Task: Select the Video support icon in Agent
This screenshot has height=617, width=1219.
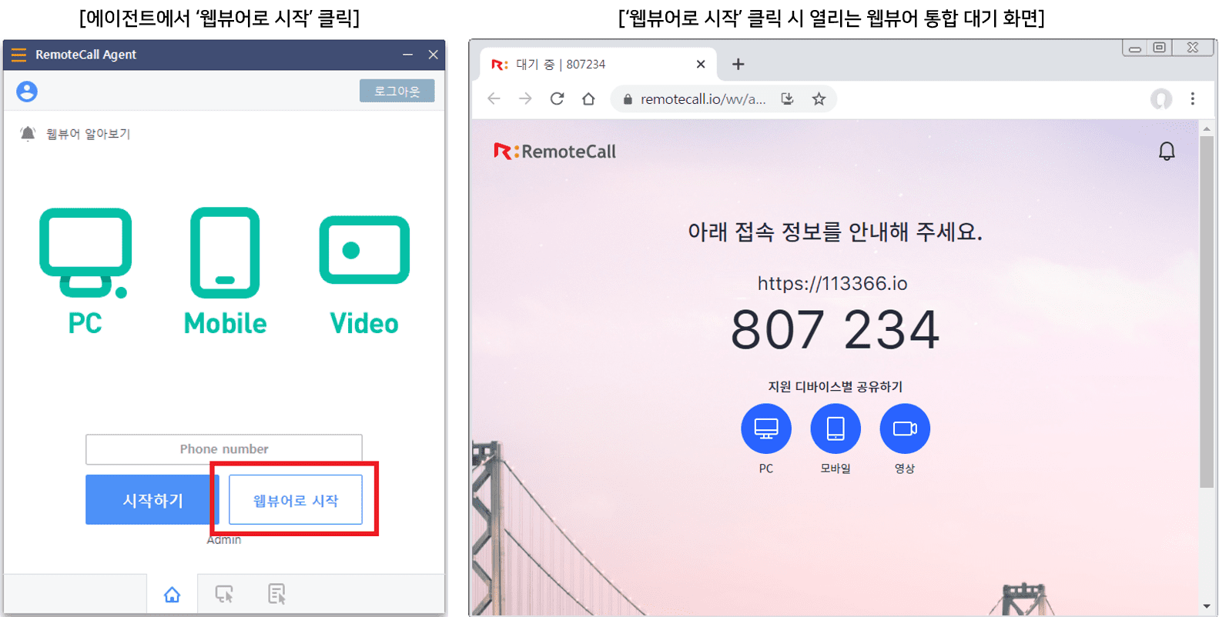Action: (364, 275)
